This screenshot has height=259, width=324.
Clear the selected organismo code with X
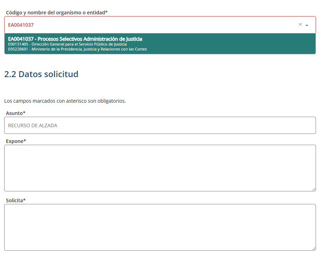pyautogui.click(x=300, y=25)
